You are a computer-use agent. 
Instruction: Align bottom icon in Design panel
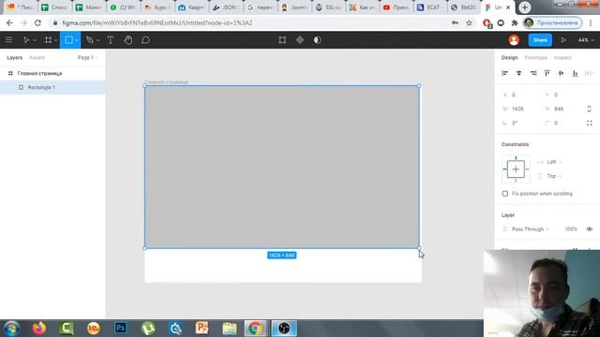pos(575,73)
